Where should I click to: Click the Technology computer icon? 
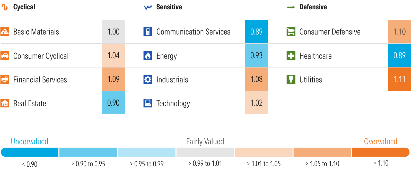(148, 103)
